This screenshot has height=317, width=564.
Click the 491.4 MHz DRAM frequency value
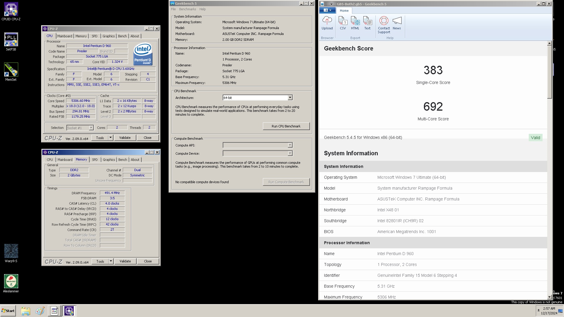tap(112, 193)
